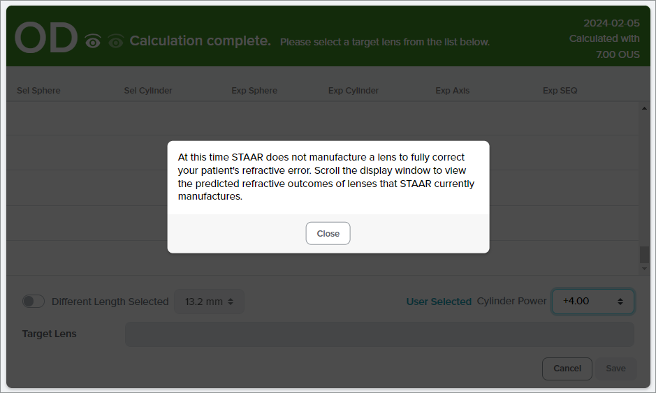Click the Sel Sphere column header
The image size is (656, 393).
[38, 91]
